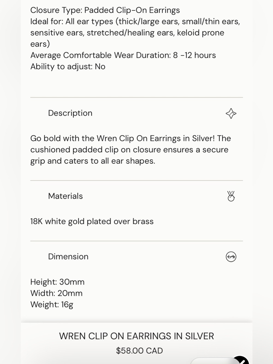Collapse the Description section header
The width and height of the screenshot is (273, 364).
pyautogui.click(x=136, y=113)
